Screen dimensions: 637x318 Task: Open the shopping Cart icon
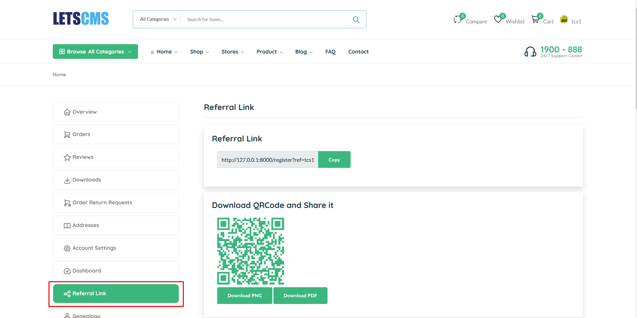tap(535, 19)
